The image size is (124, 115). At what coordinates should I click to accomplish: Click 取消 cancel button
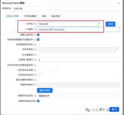[x=102, y=109]
